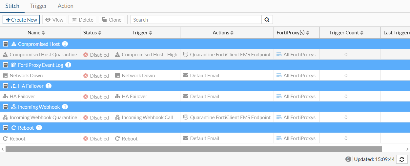Click the red Disabled status icon for Reboot
410x166 pixels.
[86, 138]
